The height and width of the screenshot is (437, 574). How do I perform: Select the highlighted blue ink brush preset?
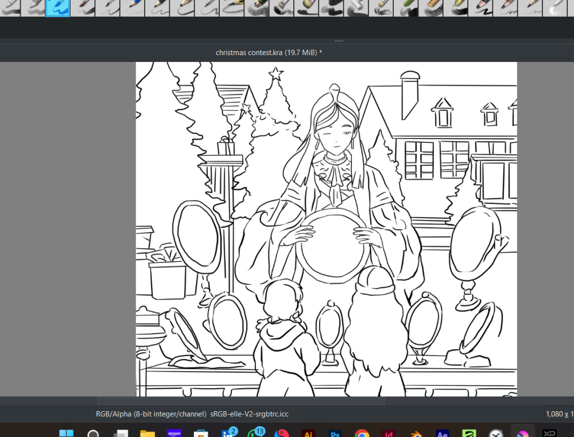point(57,8)
